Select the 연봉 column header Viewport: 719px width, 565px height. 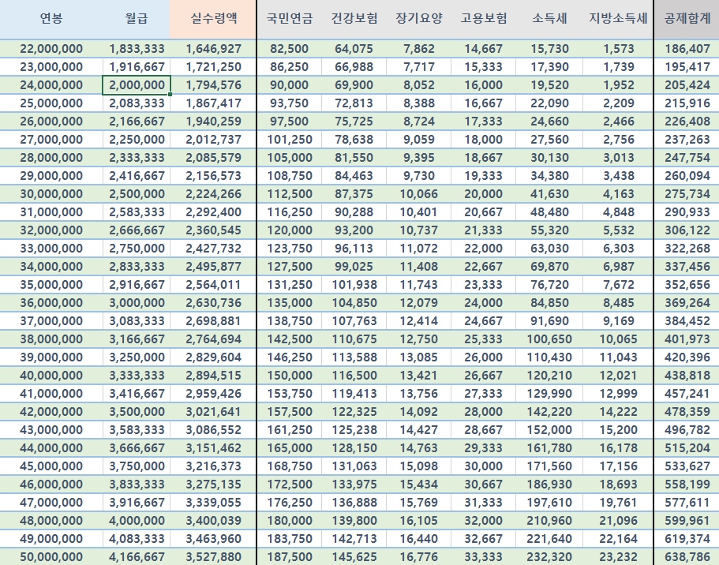[x=51, y=18]
